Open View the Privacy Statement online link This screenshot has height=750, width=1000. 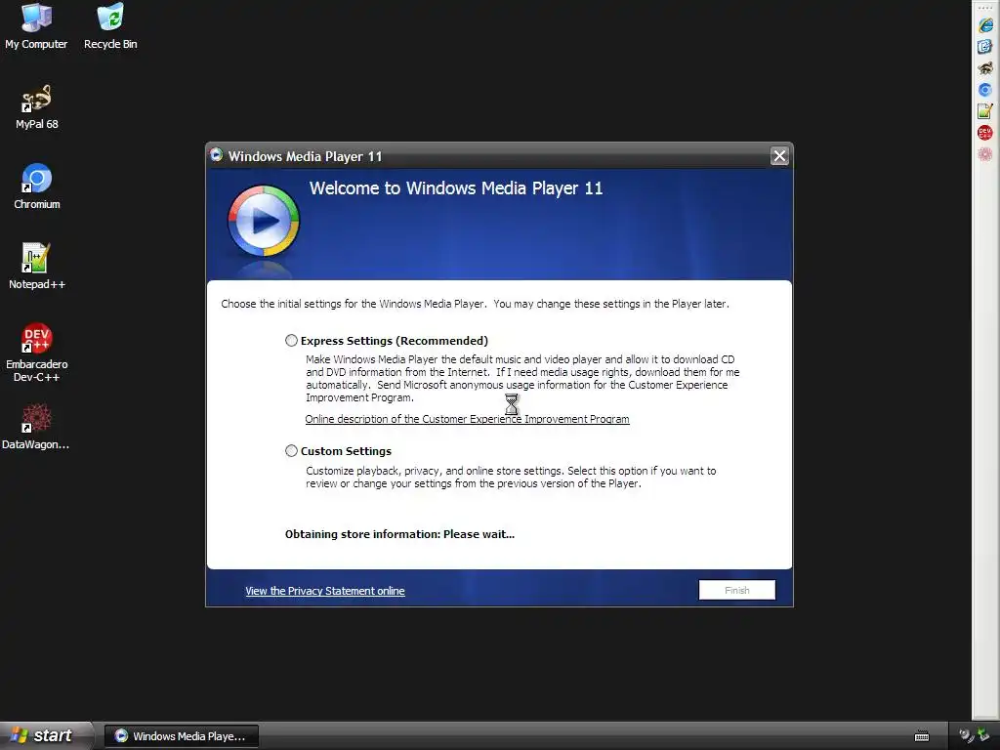tap(324, 591)
